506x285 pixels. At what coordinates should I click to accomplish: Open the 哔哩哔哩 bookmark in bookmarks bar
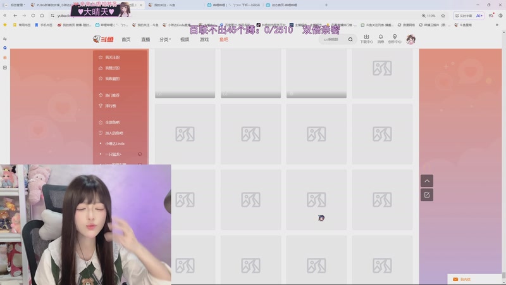pyautogui.click(x=112, y=25)
